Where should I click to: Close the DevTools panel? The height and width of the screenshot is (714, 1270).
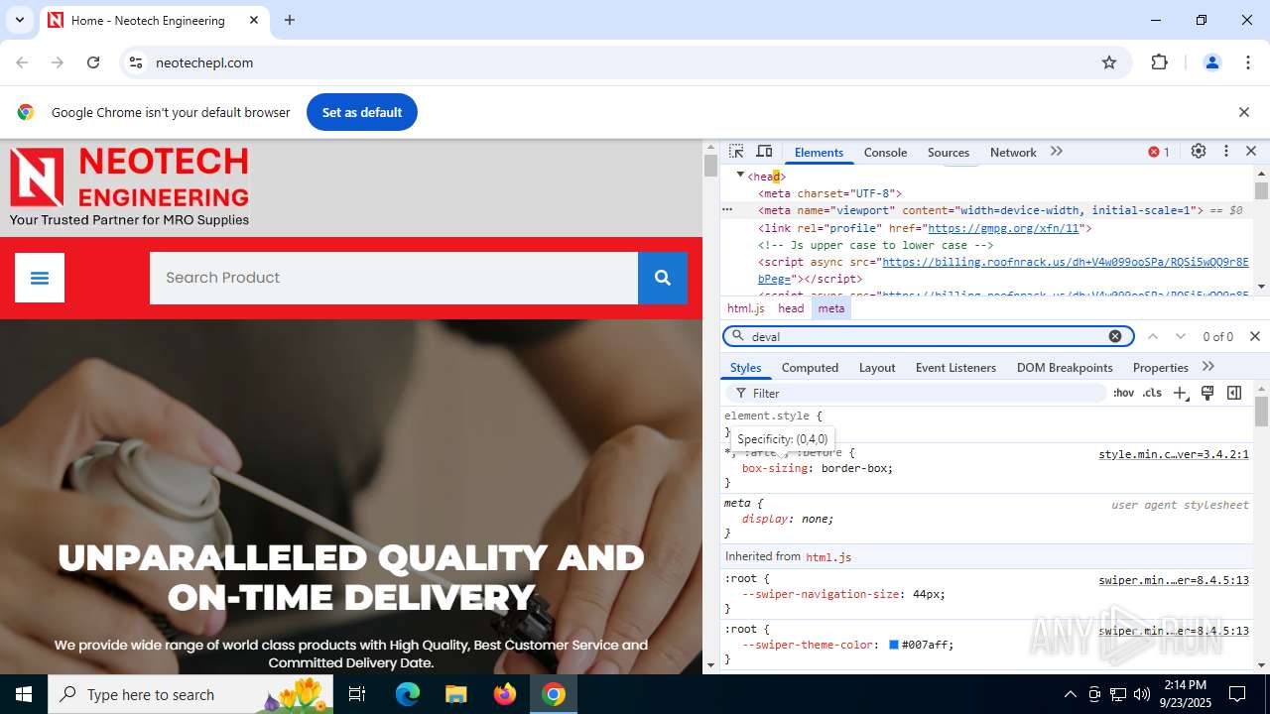[x=1251, y=152]
